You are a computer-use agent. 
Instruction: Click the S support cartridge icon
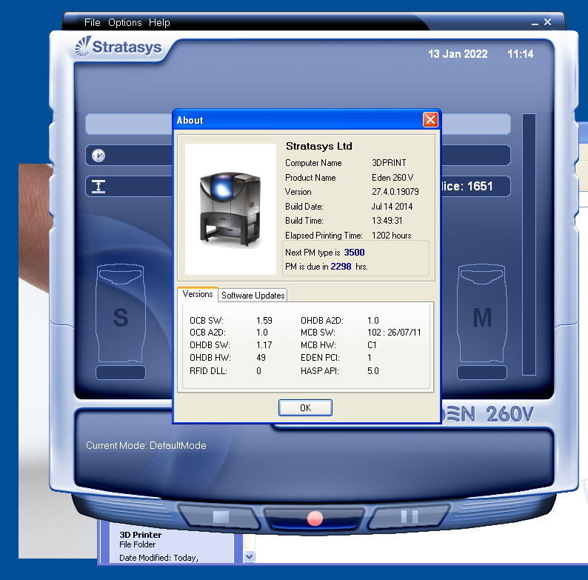point(121,313)
